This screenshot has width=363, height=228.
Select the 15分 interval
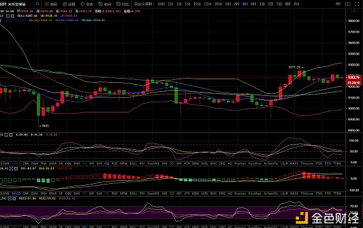pyautogui.click(x=208, y=4)
